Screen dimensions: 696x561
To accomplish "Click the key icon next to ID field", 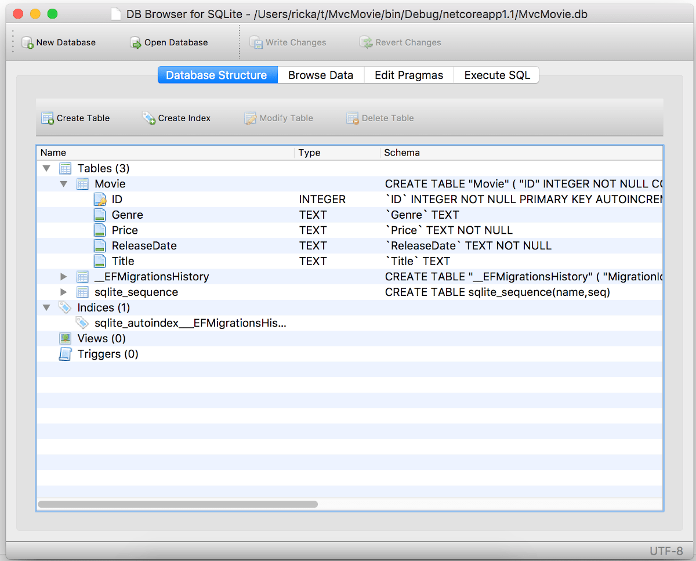I will (99, 199).
